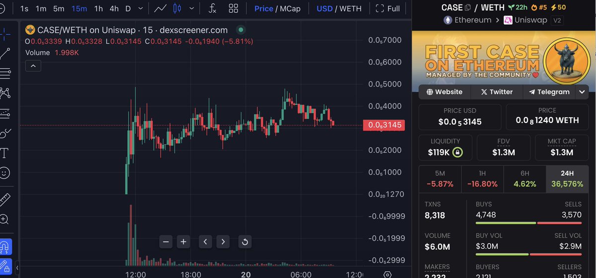Set the timeframe to 5m
Screen dimensions: 596x278
point(59,8)
